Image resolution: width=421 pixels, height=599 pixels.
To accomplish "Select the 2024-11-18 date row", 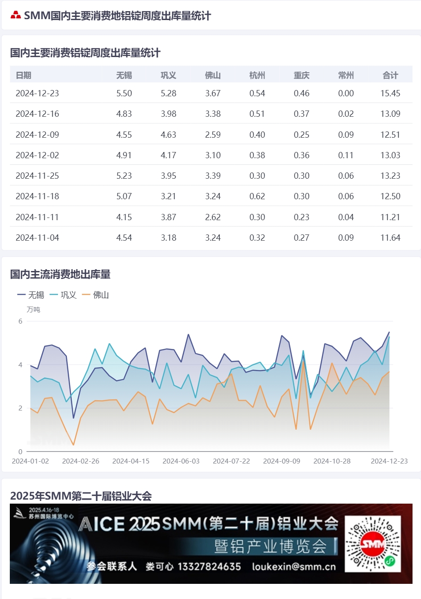I will coord(211,196).
